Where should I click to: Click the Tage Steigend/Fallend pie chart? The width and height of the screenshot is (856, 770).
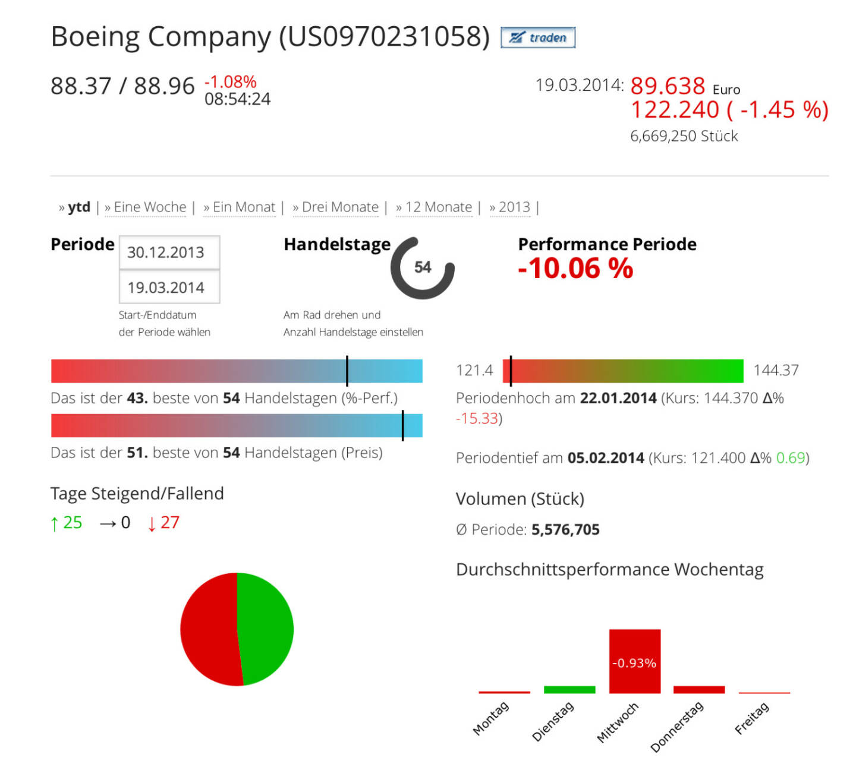[237, 629]
